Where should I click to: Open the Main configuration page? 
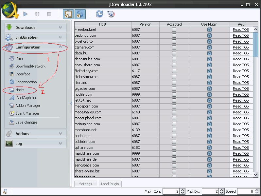[16, 58]
